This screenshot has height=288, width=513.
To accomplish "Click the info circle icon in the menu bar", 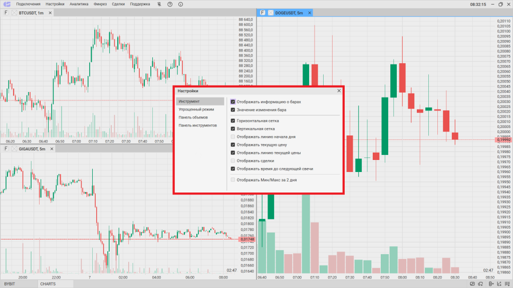I will tap(180, 4).
